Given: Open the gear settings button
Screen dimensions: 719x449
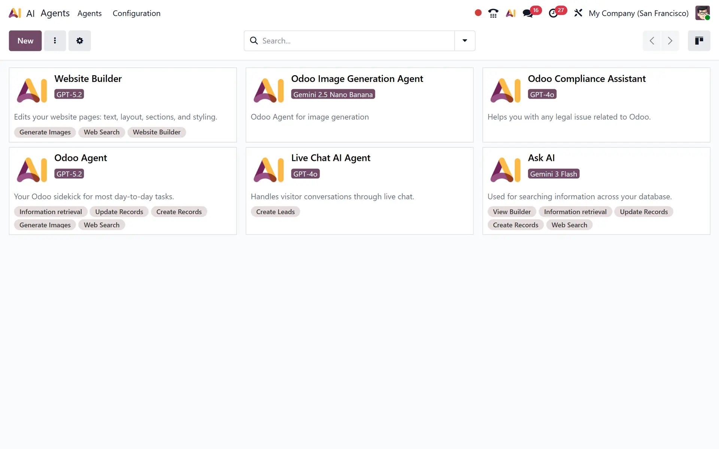Looking at the screenshot, I should 79,40.
